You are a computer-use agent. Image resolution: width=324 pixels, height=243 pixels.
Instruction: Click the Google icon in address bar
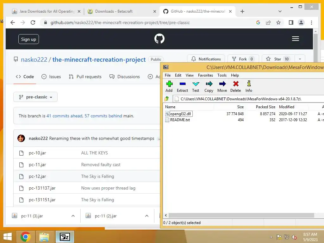coord(258,22)
